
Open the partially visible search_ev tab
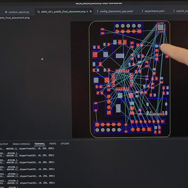click(180, 11)
